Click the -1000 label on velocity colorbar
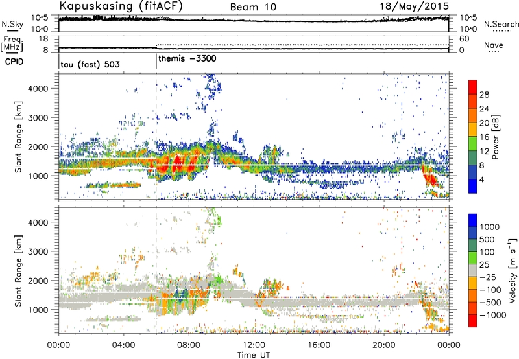 click(x=492, y=315)
